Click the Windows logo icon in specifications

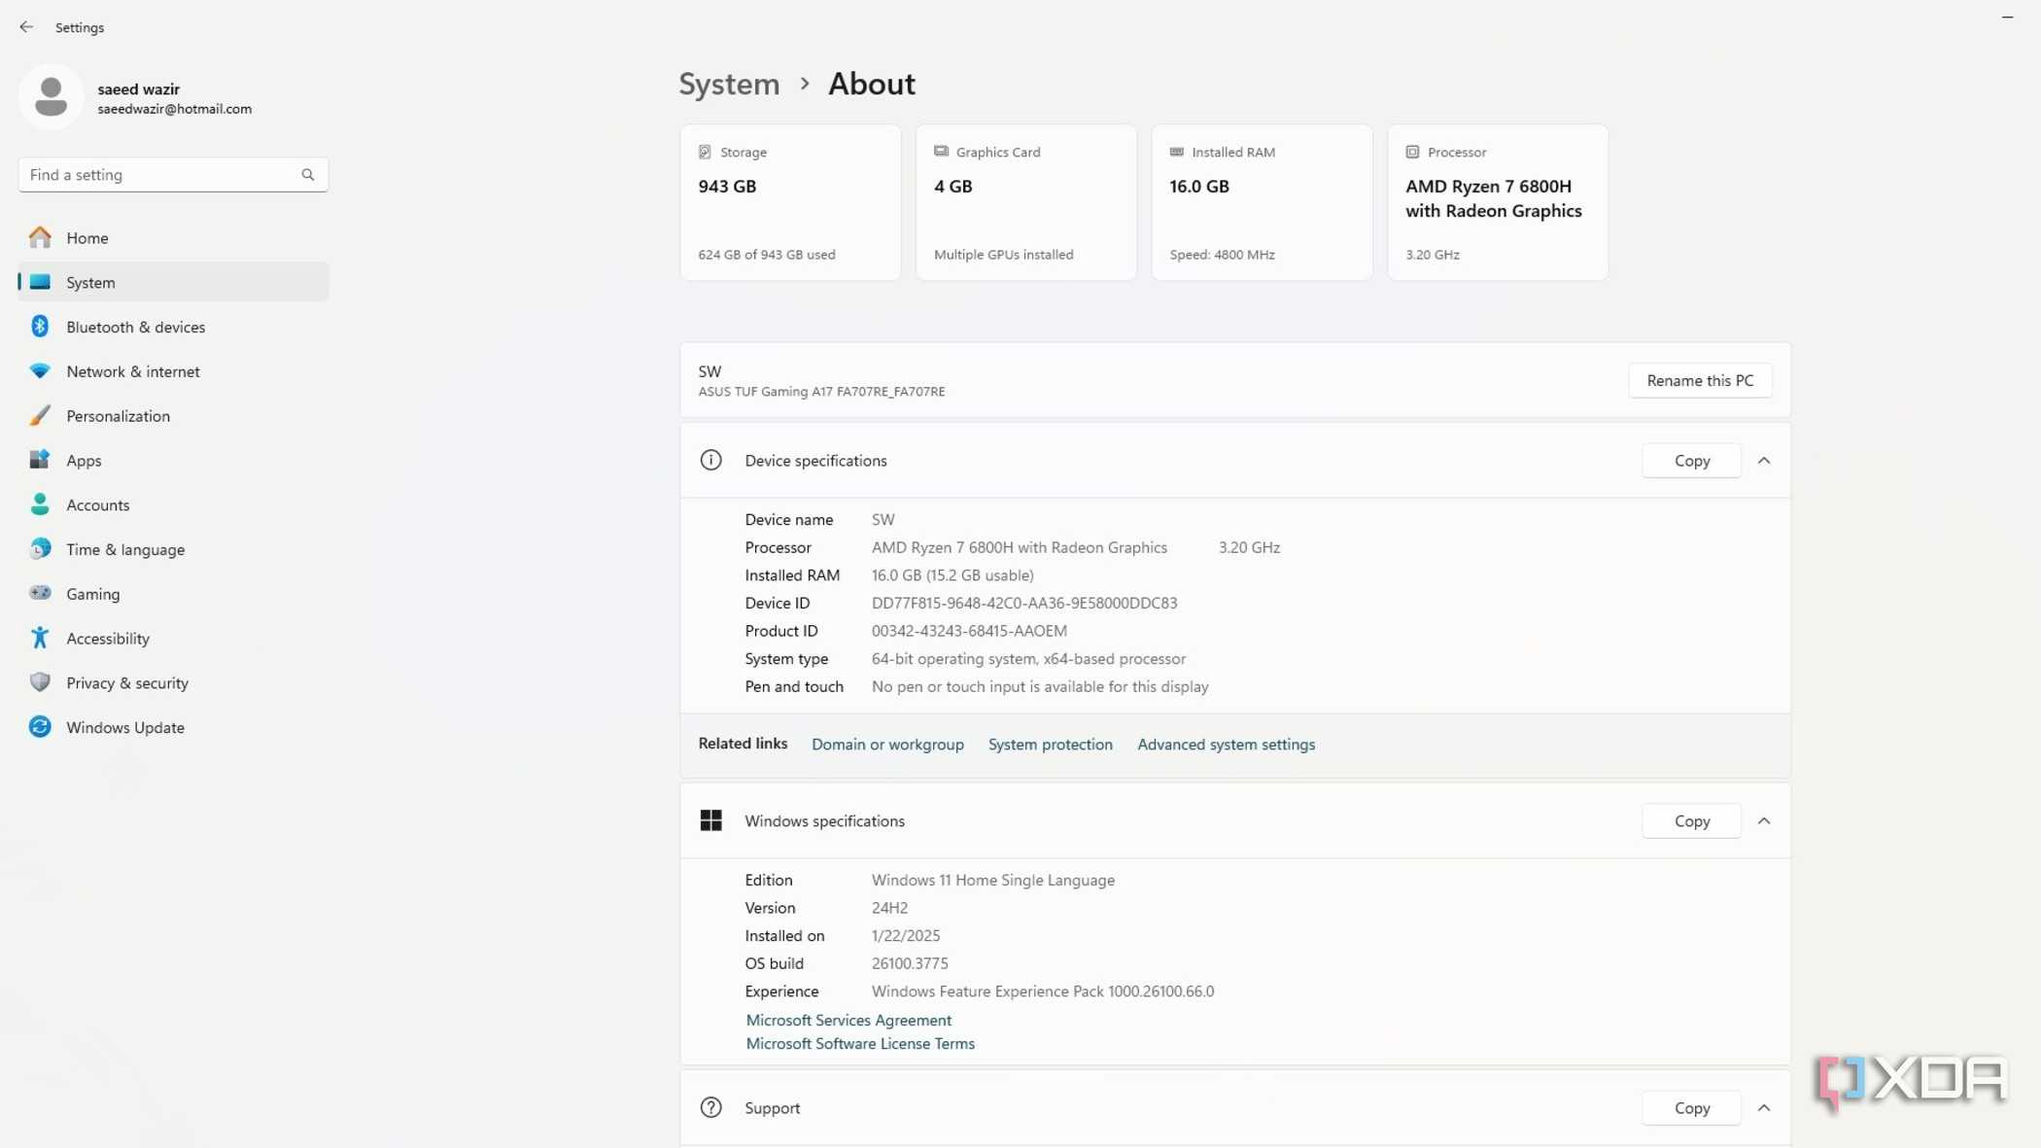click(710, 820)
